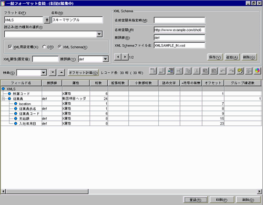
Task: Click the copy icon in toolbar
Action: tap(188, 71)
